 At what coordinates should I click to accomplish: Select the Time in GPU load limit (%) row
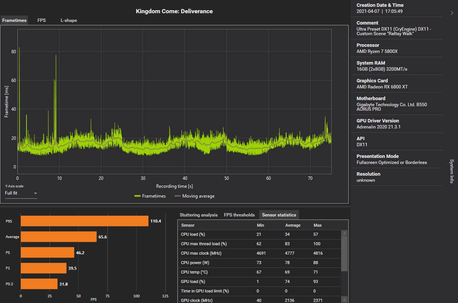pyautogui.click(x=259, y=291)
